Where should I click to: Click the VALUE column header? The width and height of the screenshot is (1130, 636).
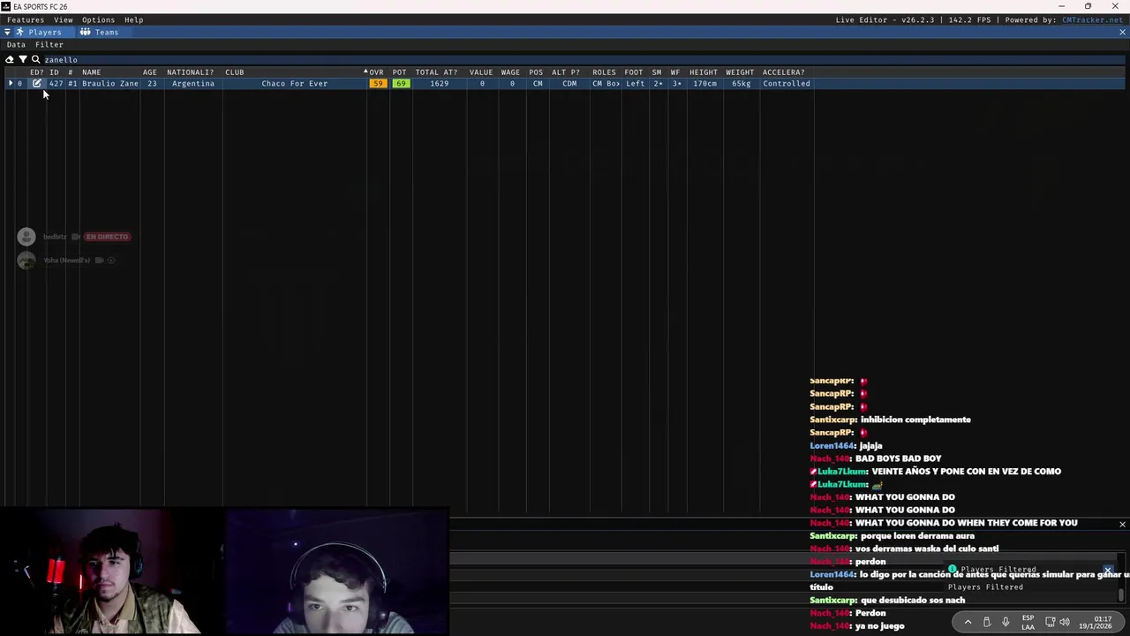pyautogui.click(x=481, y=72)
